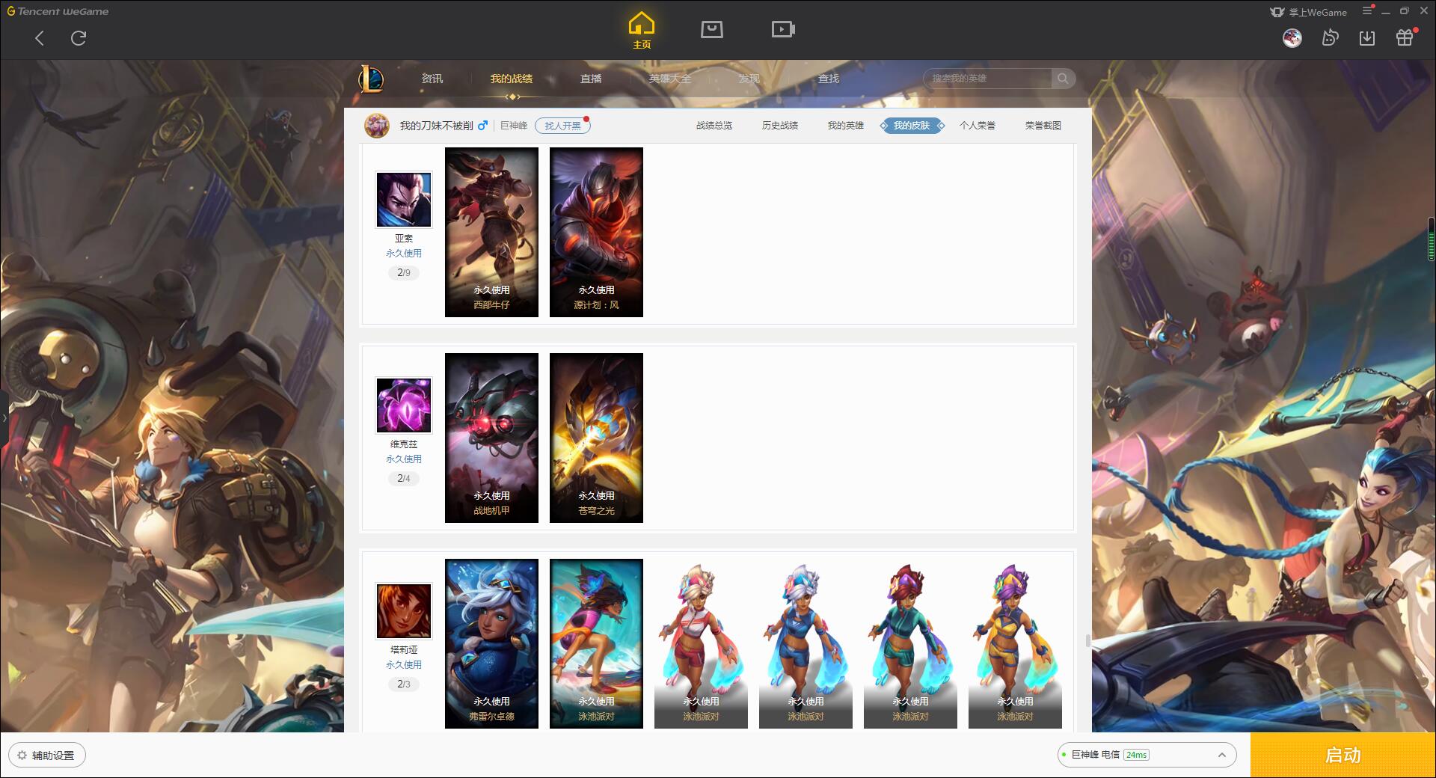Open the 个人荣誉 sub-tab
The image size is (1436, 778).
coord(978,126)
